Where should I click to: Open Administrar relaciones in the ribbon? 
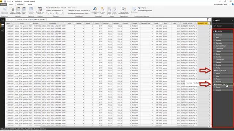coord(4,11)
